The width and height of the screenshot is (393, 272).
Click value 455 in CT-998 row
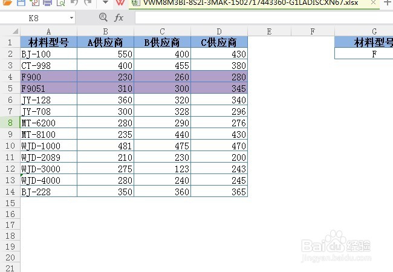point(163,65)
